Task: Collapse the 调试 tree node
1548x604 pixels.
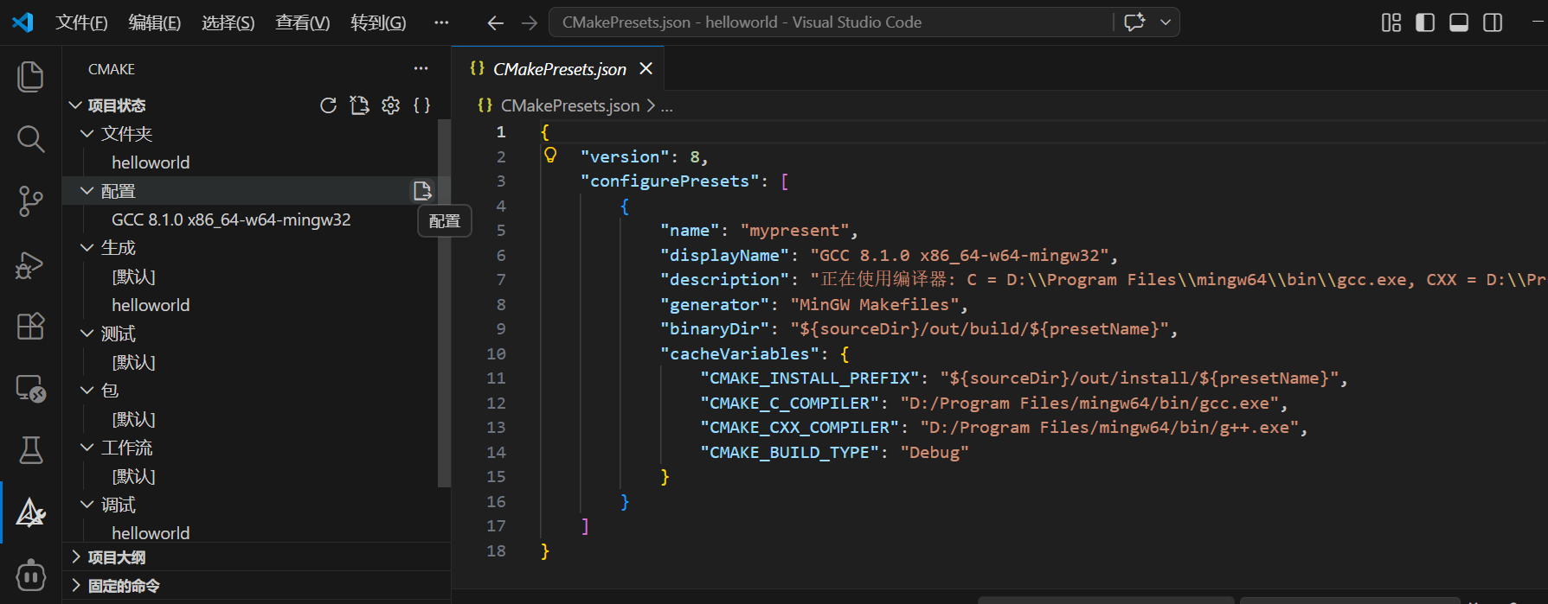Action: pyautogui.click(x=87, y=505)
